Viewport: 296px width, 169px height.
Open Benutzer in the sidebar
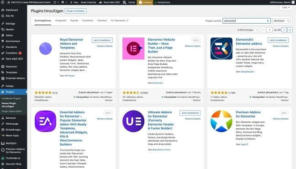[x=11, y=118]
